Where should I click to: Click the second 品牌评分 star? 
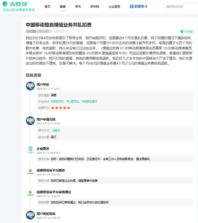pyautogui.click(x=56, y=108)
